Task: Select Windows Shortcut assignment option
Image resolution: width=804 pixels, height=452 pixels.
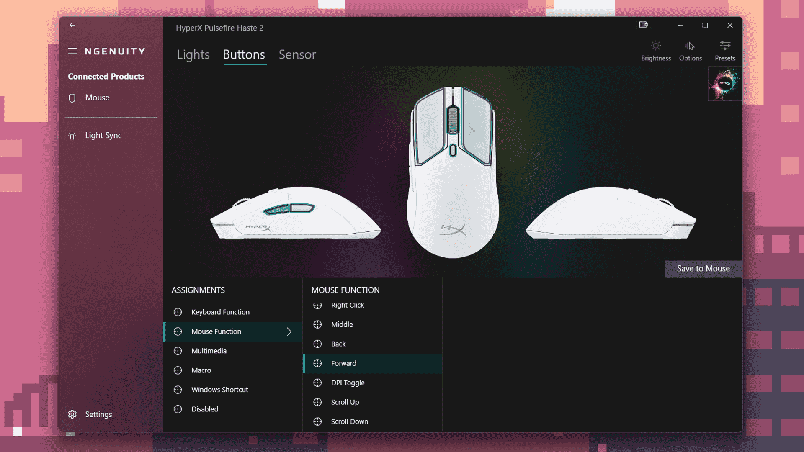Action: (219, 390)
